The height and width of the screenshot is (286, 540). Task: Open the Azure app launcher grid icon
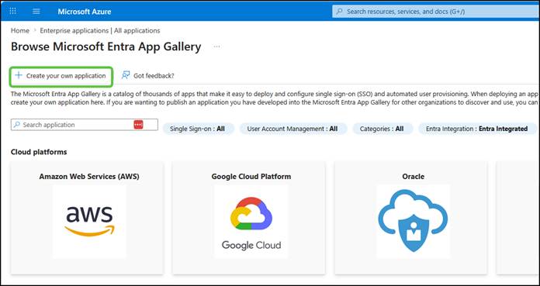click(x=12, y=11)
